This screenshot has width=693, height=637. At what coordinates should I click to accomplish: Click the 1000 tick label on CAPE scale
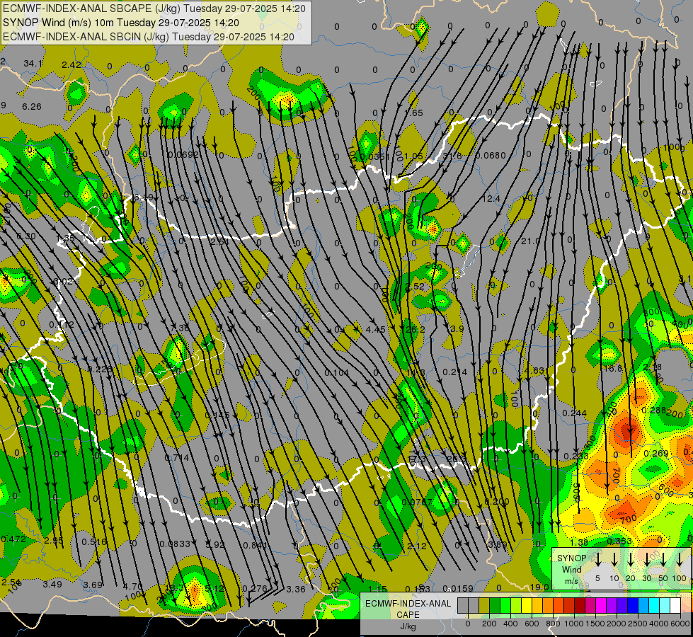pyautogui.click(x=573, y=624)
